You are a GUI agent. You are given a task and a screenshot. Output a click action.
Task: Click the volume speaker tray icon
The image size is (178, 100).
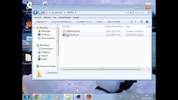coord(133,97)
